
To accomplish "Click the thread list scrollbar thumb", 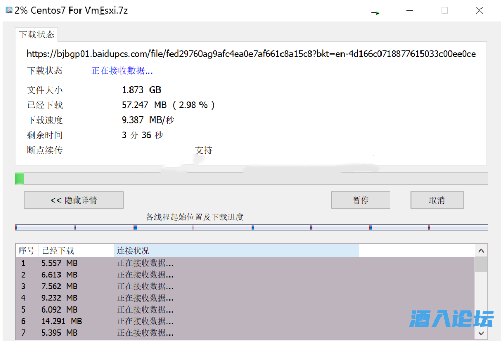I will [x=480, y=264].
